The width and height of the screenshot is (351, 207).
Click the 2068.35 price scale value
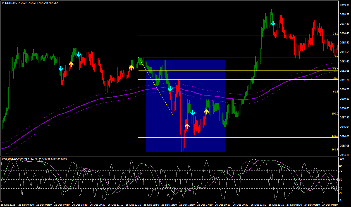click(x=345, y=14)
